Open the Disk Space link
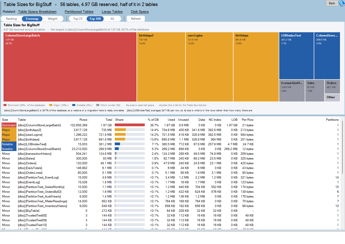Image resolution: width=345 pixels, height=244 pixels. pos(140,11)
